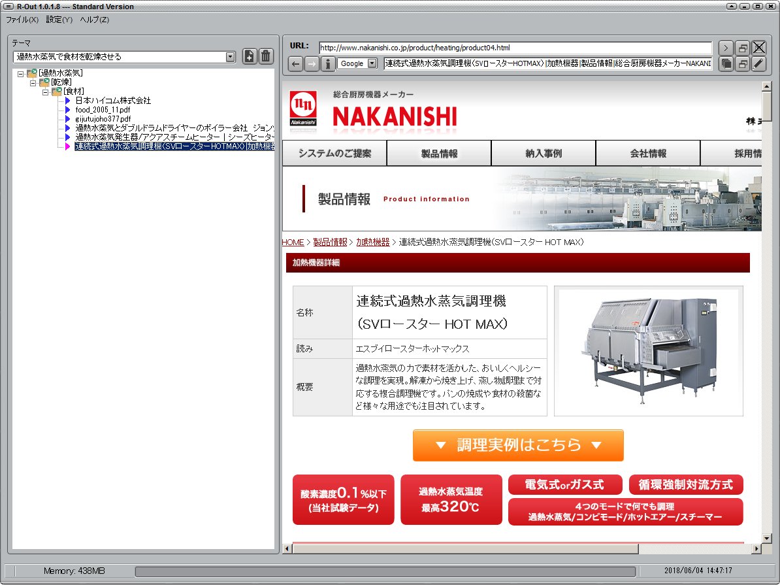The image size is (780, 585).
Task: Open the 会社情報 navigation tab
Action: click(x=648, y=154)
